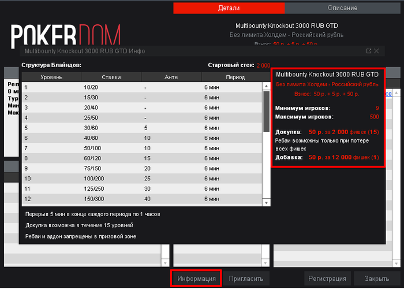The height and width of the screenshot is (289, 404).
Task: Click the Уровень column header
Action: (x=51, y=77)
